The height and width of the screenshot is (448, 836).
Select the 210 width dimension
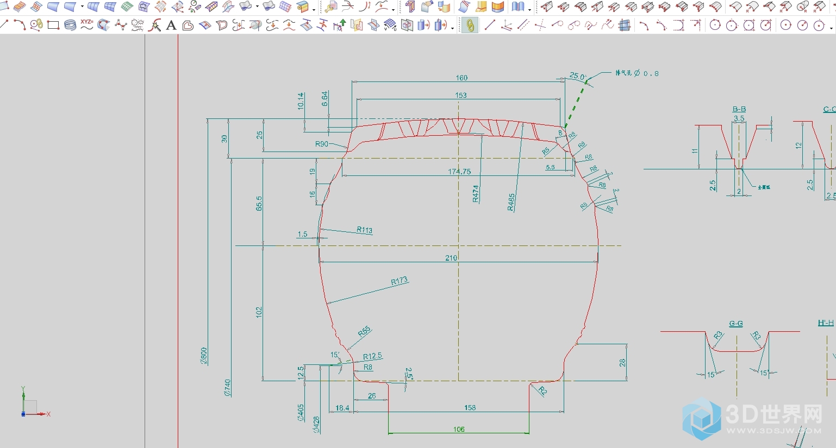pos(451,258)
